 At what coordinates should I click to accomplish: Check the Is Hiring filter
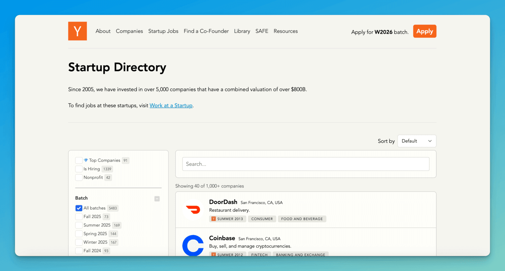[x=79, y=169]
